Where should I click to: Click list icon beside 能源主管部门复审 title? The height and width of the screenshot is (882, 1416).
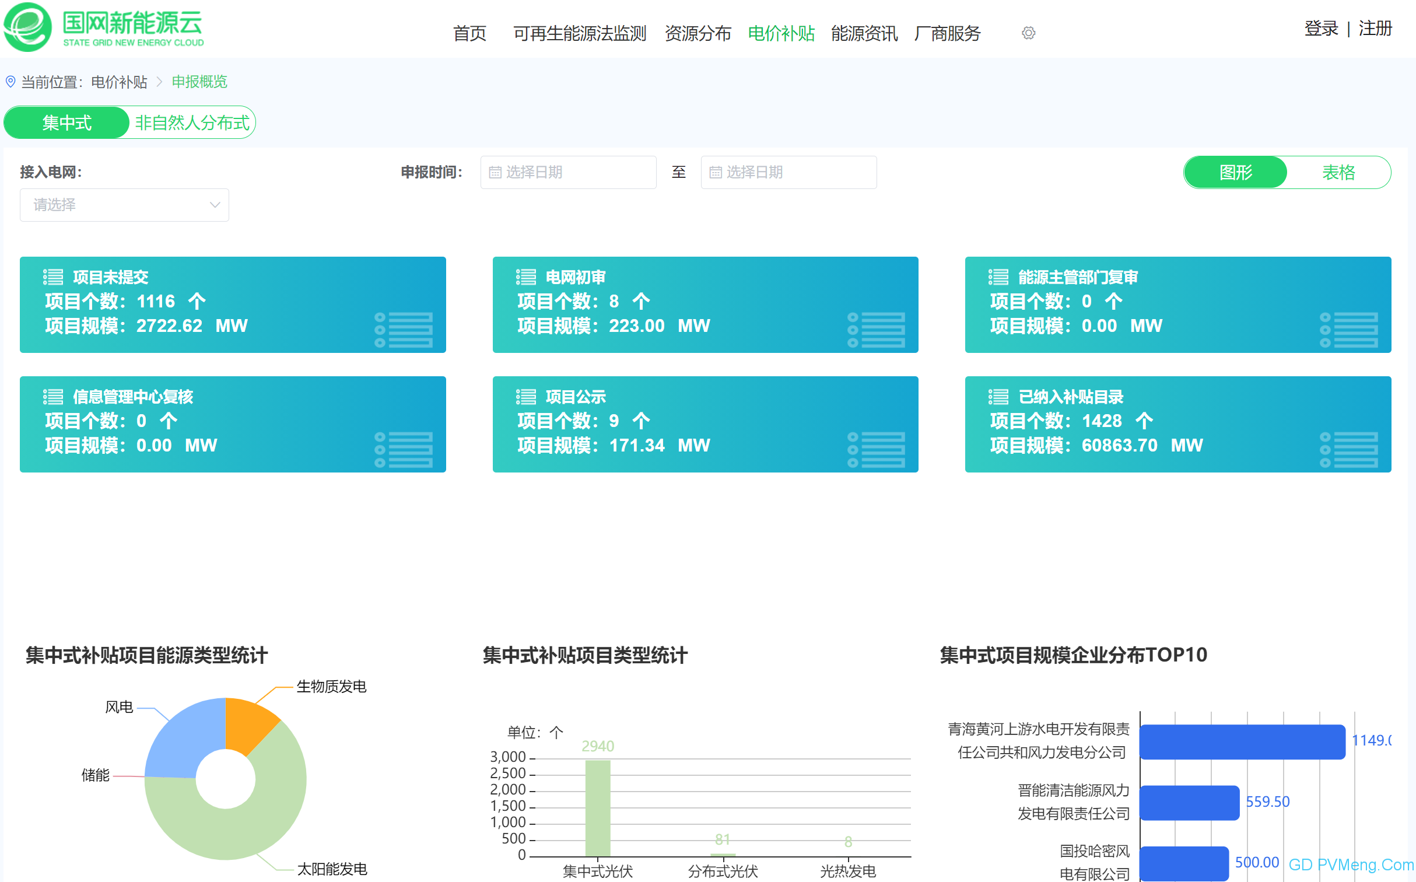998,277
